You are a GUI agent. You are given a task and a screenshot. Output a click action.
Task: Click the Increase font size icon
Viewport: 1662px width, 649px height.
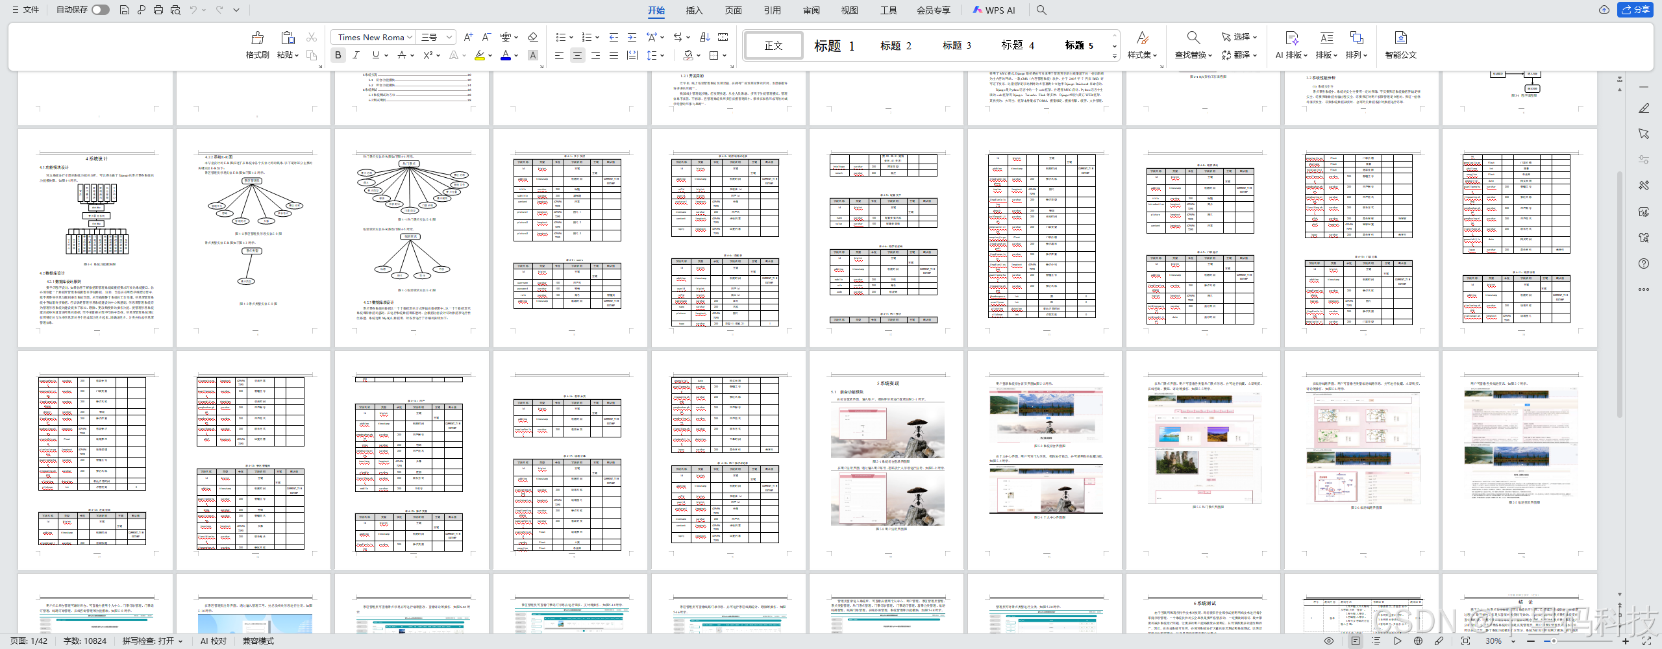pos(468,37)
